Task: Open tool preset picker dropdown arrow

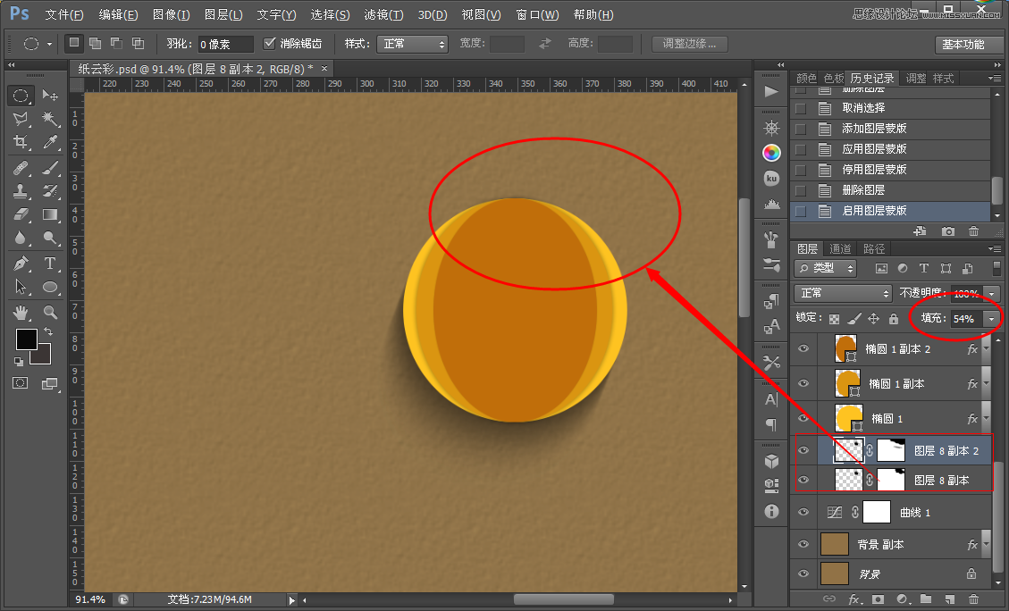Action: pyautogui.click(x=49, y=44)
